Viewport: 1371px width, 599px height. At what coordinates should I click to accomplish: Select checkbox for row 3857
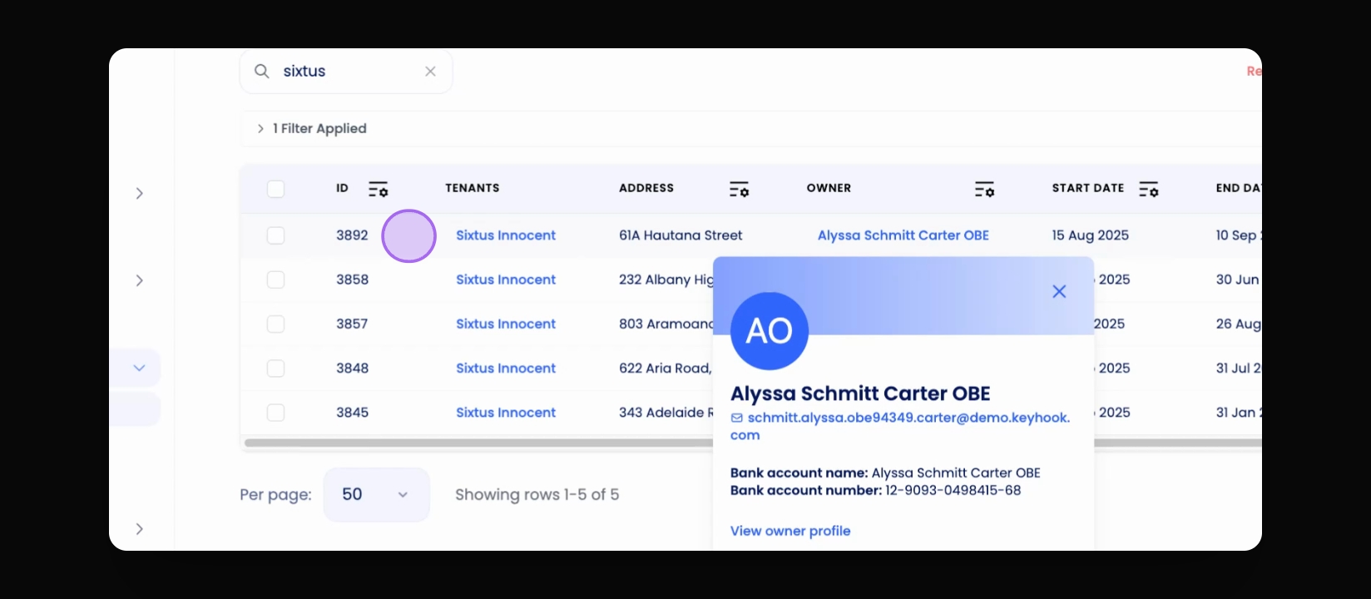click(x=275, y=324)
